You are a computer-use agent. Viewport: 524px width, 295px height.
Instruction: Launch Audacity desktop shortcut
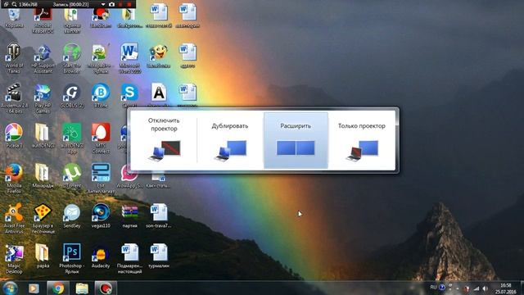(101, 256)
